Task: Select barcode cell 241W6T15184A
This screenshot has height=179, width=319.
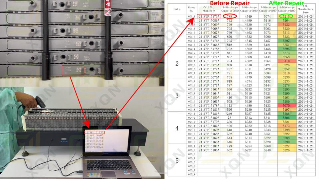Action: pos(209,146)
